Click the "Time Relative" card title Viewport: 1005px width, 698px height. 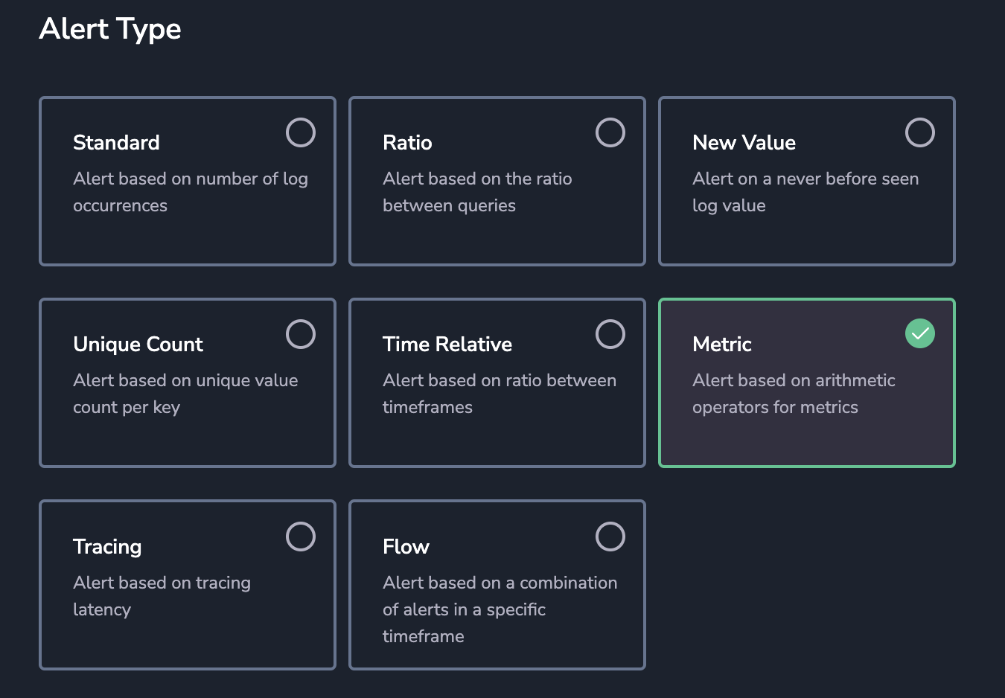coord(447,345)
